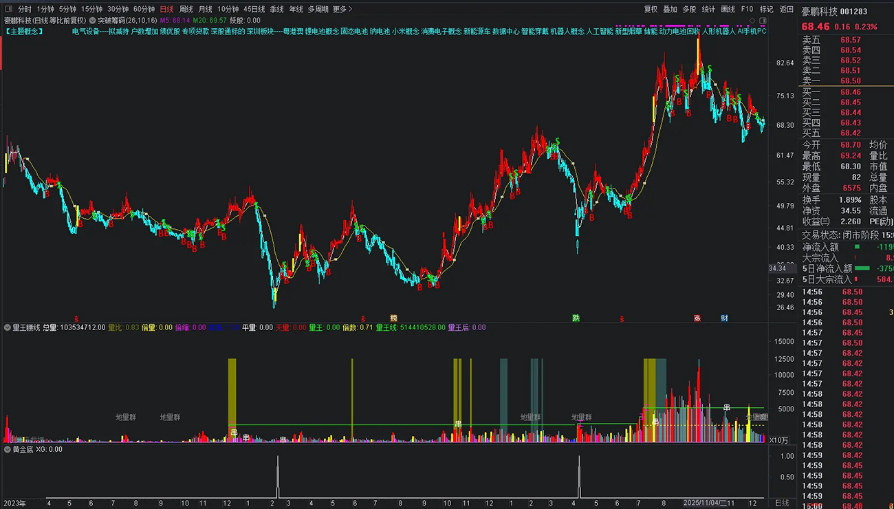Click the green 跌 event marker
Screen dimensions: 894x509
(x=576, y=318)
